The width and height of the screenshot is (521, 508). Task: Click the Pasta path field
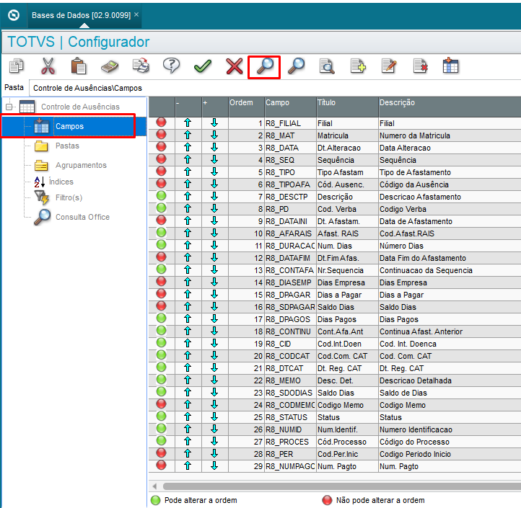point(275,88)
